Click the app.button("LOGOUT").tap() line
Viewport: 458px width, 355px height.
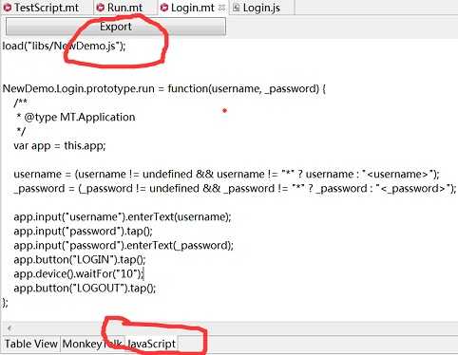pos(85,289)
